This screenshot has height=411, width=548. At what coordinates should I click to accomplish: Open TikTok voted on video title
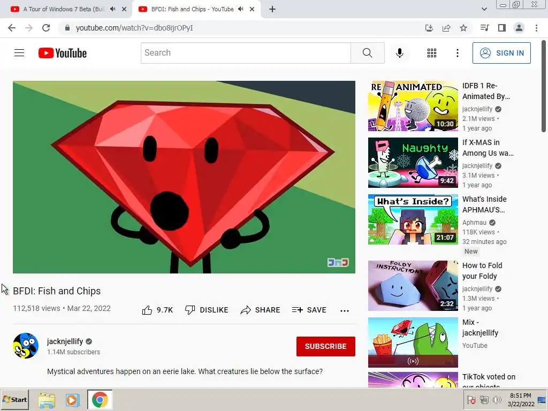(489, 380)
